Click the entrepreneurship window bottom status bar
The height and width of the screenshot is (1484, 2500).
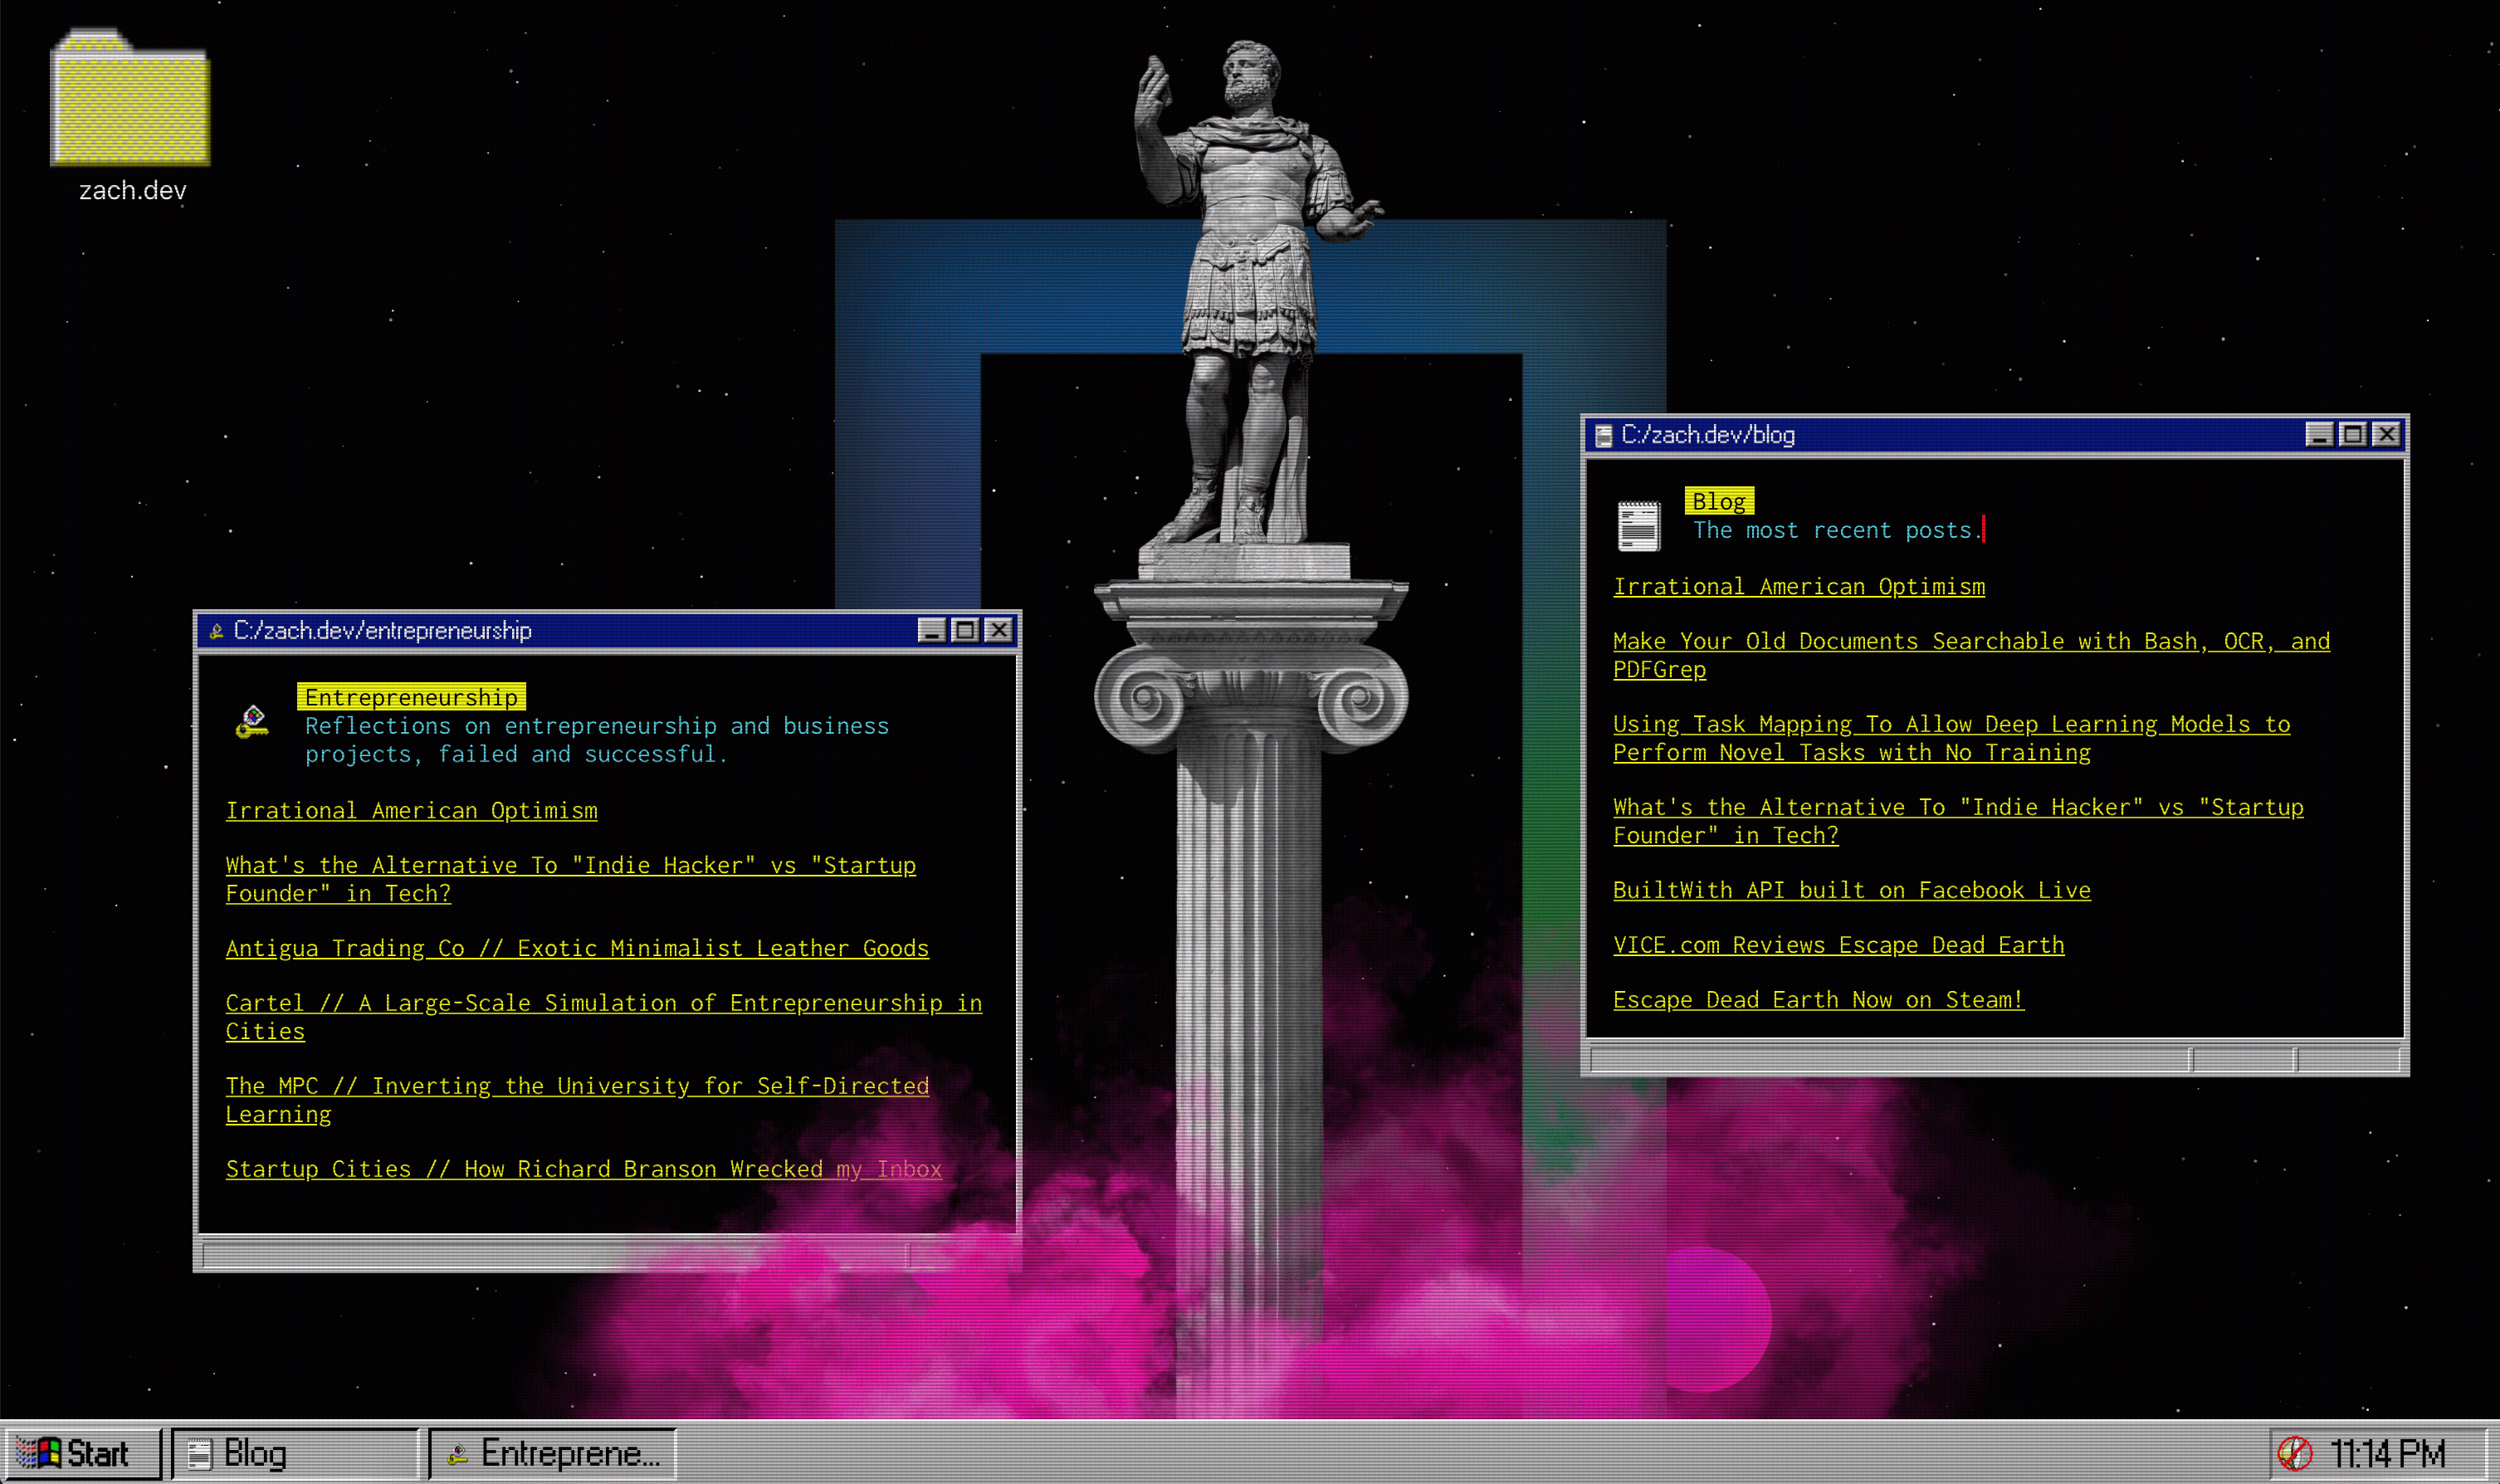[x=607, y=1254]
